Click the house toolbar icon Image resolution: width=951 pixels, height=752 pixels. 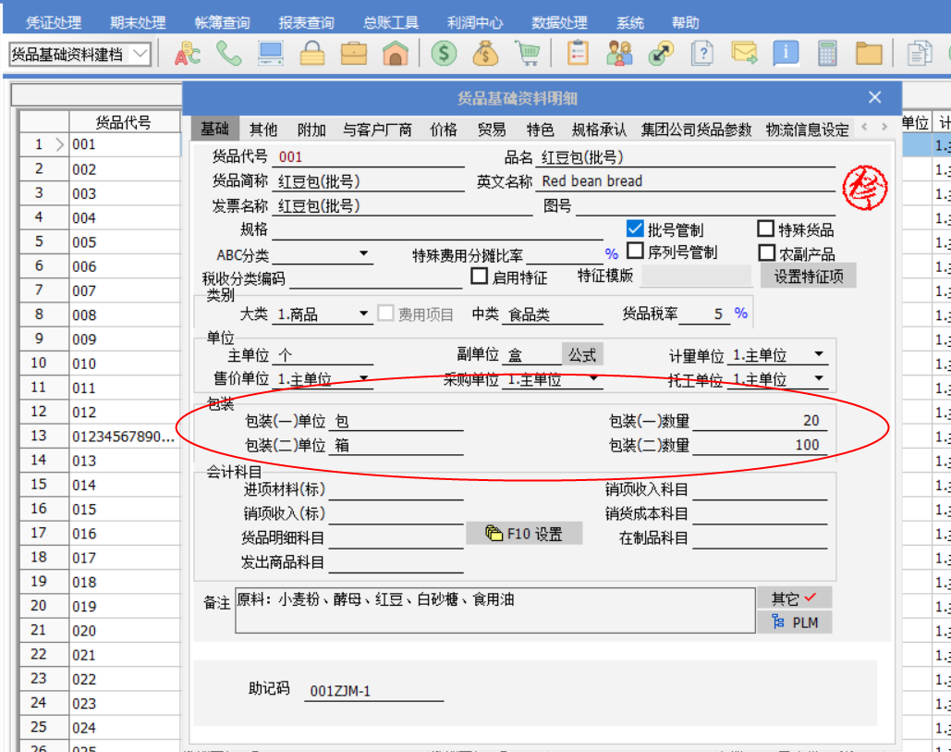click(x=396, y=54)
